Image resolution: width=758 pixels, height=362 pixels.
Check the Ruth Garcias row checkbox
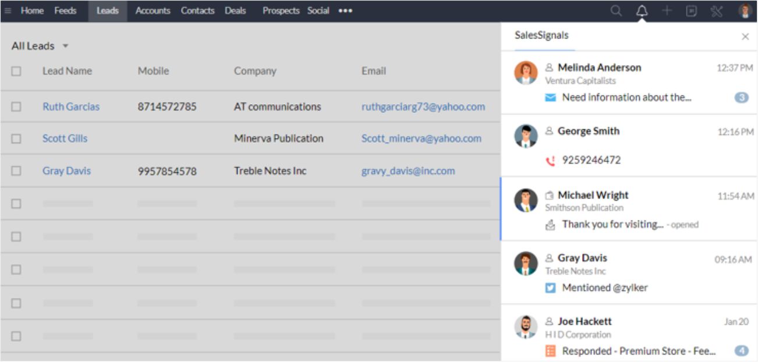[x=16, y=107]
